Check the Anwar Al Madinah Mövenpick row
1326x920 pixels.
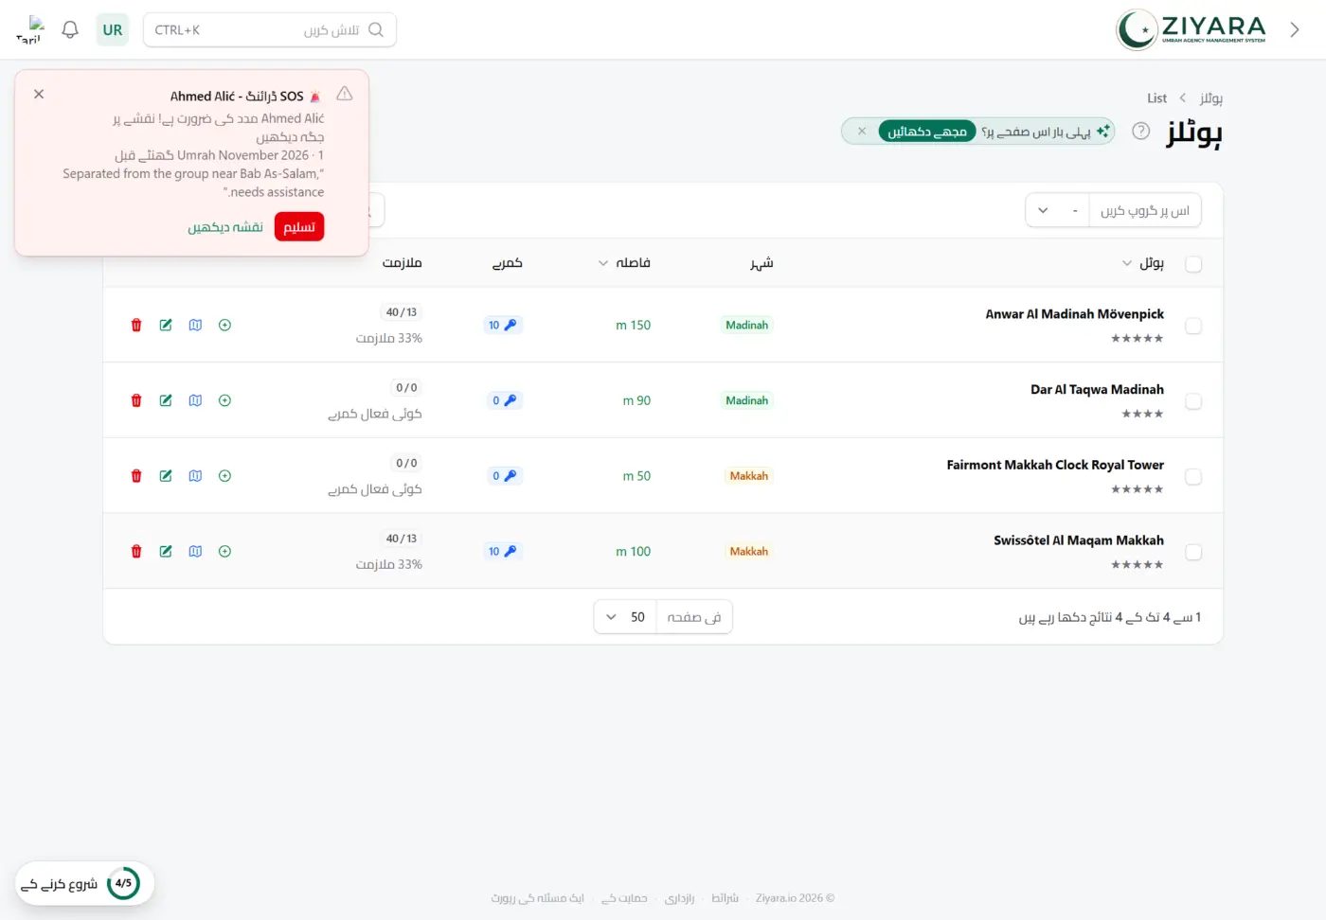point(1193,326)
